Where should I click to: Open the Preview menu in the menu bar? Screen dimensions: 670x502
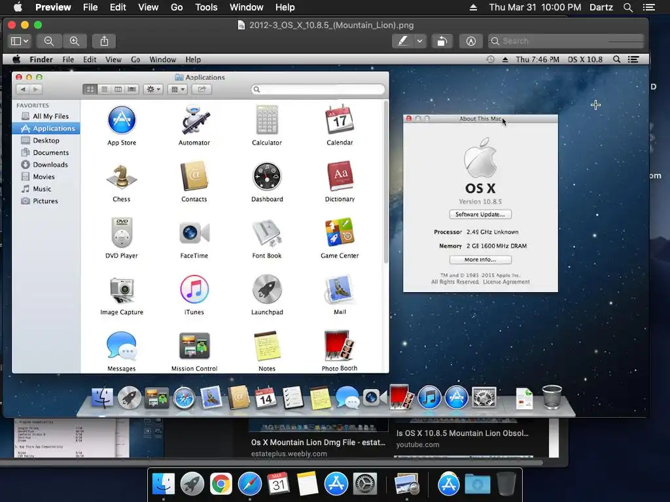point(53,7)
